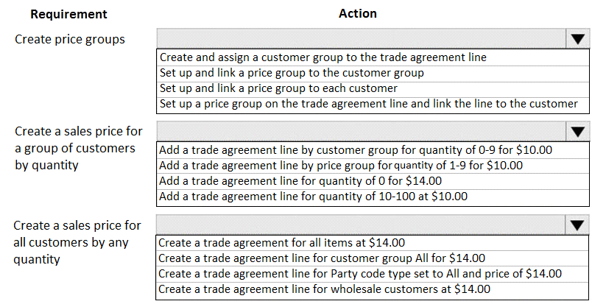Select Party code type set to All option
The width and height of the screenshot is (592, 304).
pyautogui.click(x=373, y=274)
